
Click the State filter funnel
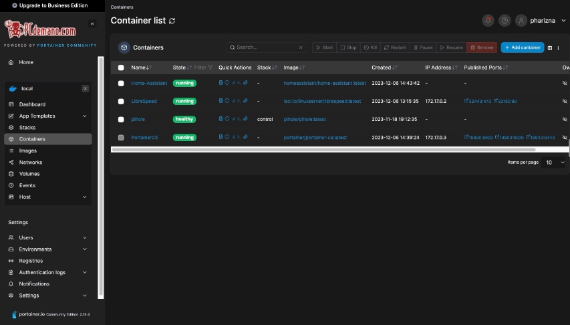point(210,68)
